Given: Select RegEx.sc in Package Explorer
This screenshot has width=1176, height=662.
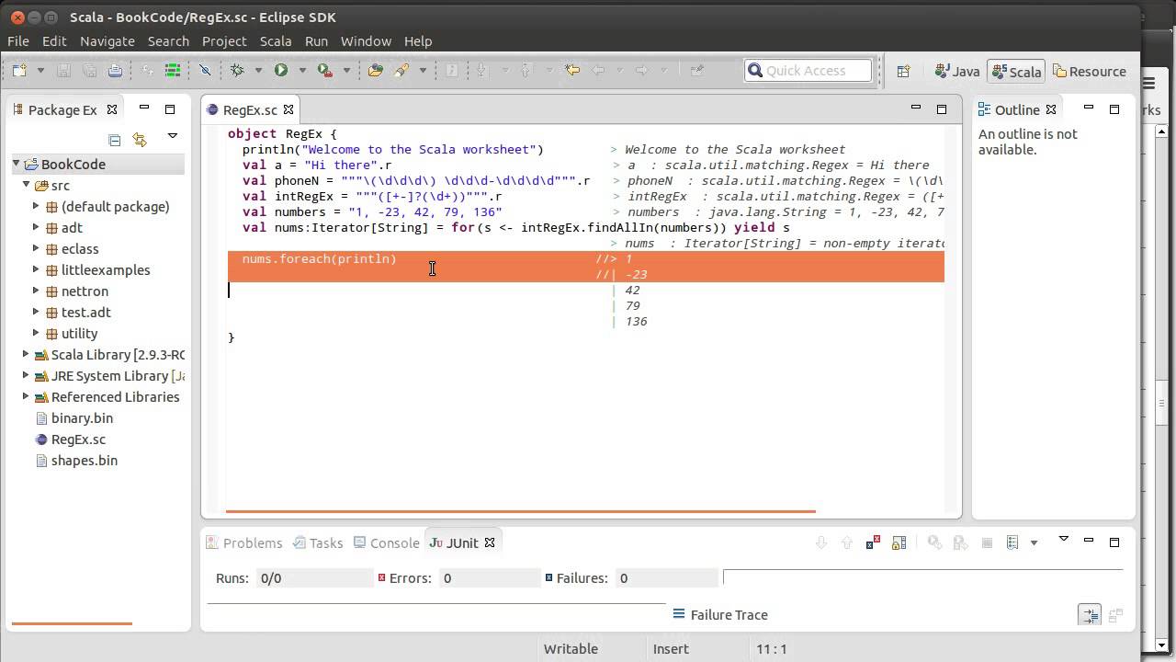Looking at the screenshot, I should pos(78,439).
